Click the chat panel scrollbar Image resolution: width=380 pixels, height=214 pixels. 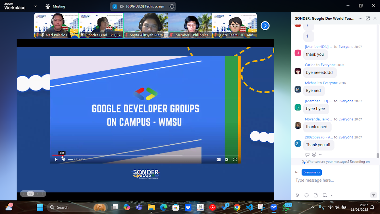click(x=378, y=155)
